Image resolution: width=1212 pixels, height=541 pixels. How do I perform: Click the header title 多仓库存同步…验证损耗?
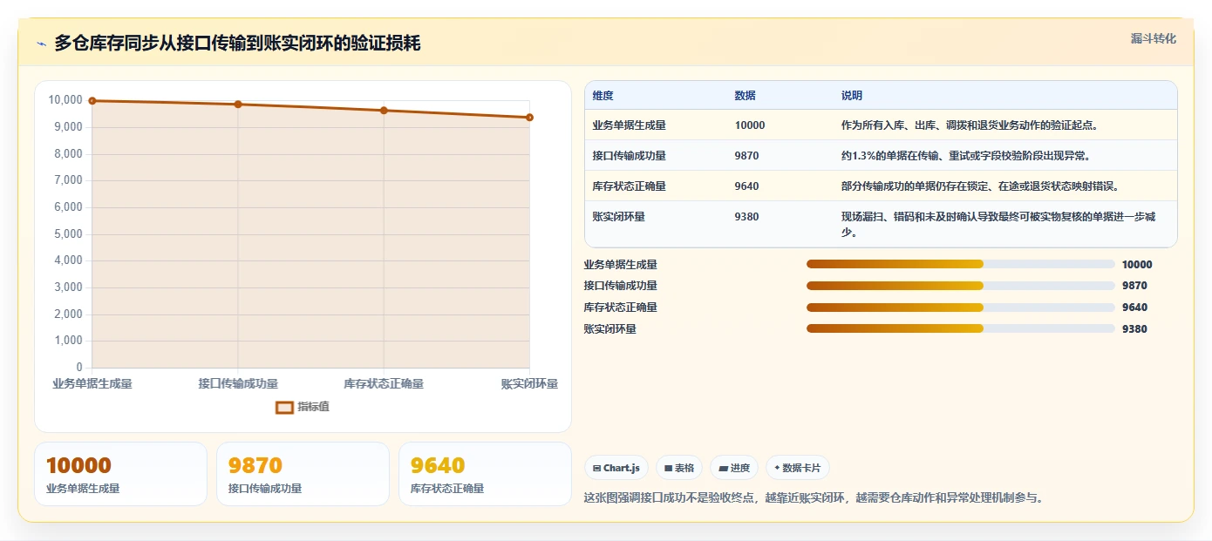click(237, 44)
